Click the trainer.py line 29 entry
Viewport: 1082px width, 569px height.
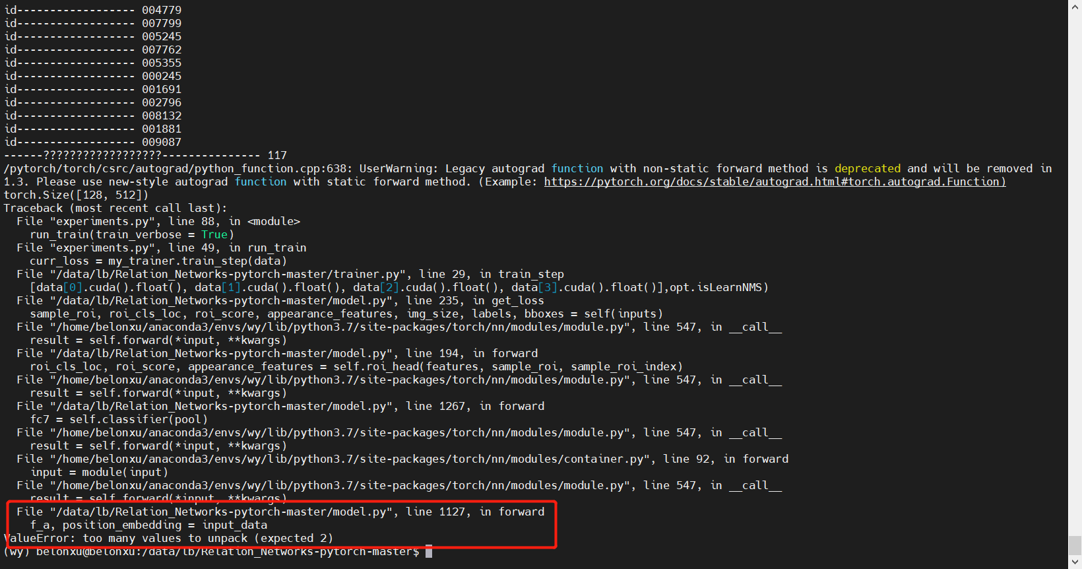coord(290,274)
